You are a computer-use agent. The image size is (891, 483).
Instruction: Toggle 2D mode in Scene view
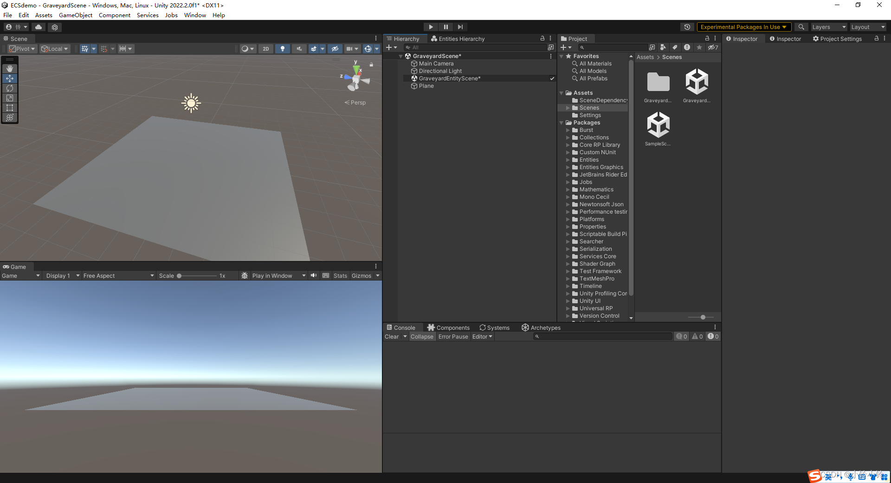coord(266,49)
